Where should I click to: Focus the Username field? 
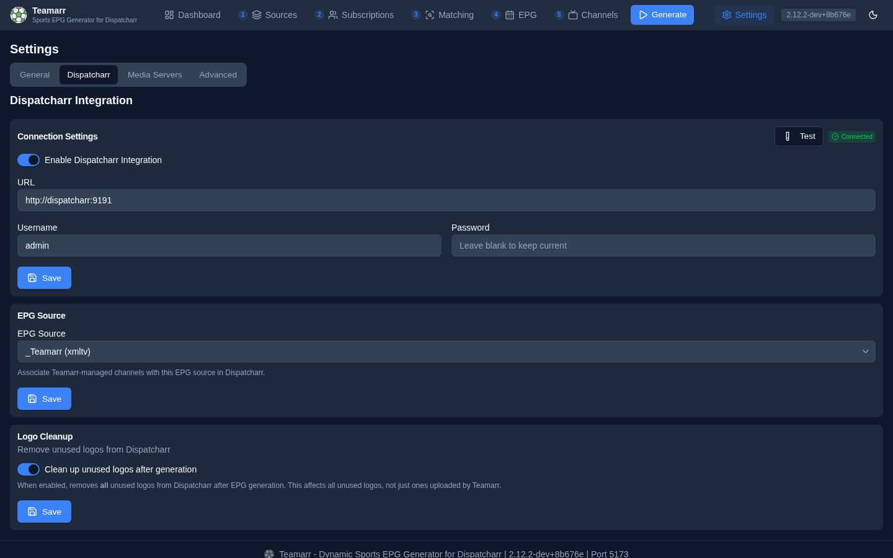[x=229, y=246]
